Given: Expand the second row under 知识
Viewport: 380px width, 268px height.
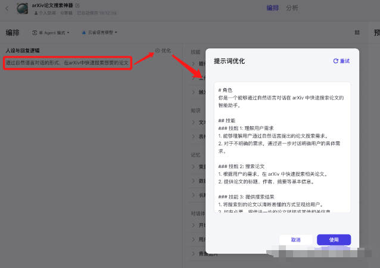Looking at the screenshot, I should [193, 136].
